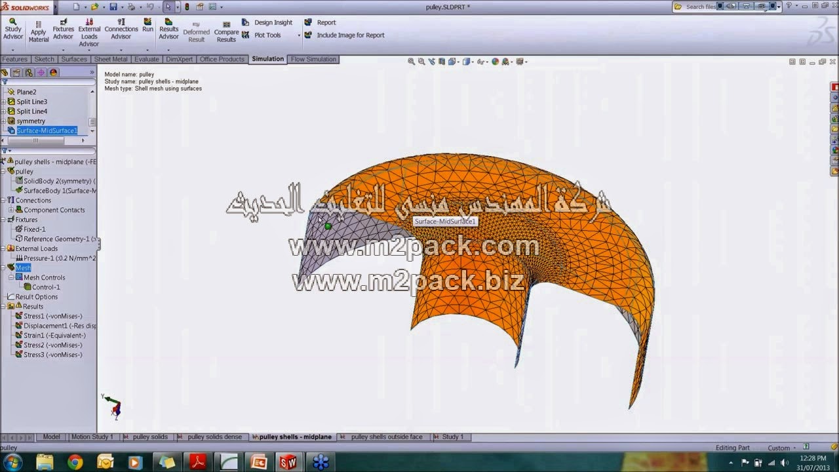Open Plot Tools
The image size is (839, 472).
coord(262,35)
